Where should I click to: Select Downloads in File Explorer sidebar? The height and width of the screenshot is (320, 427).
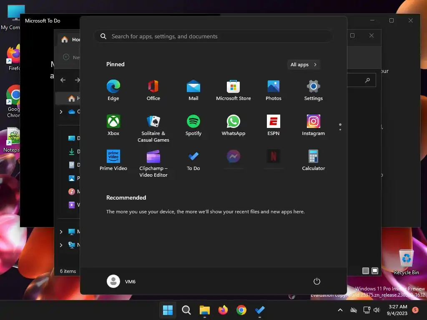coord(74,152)
